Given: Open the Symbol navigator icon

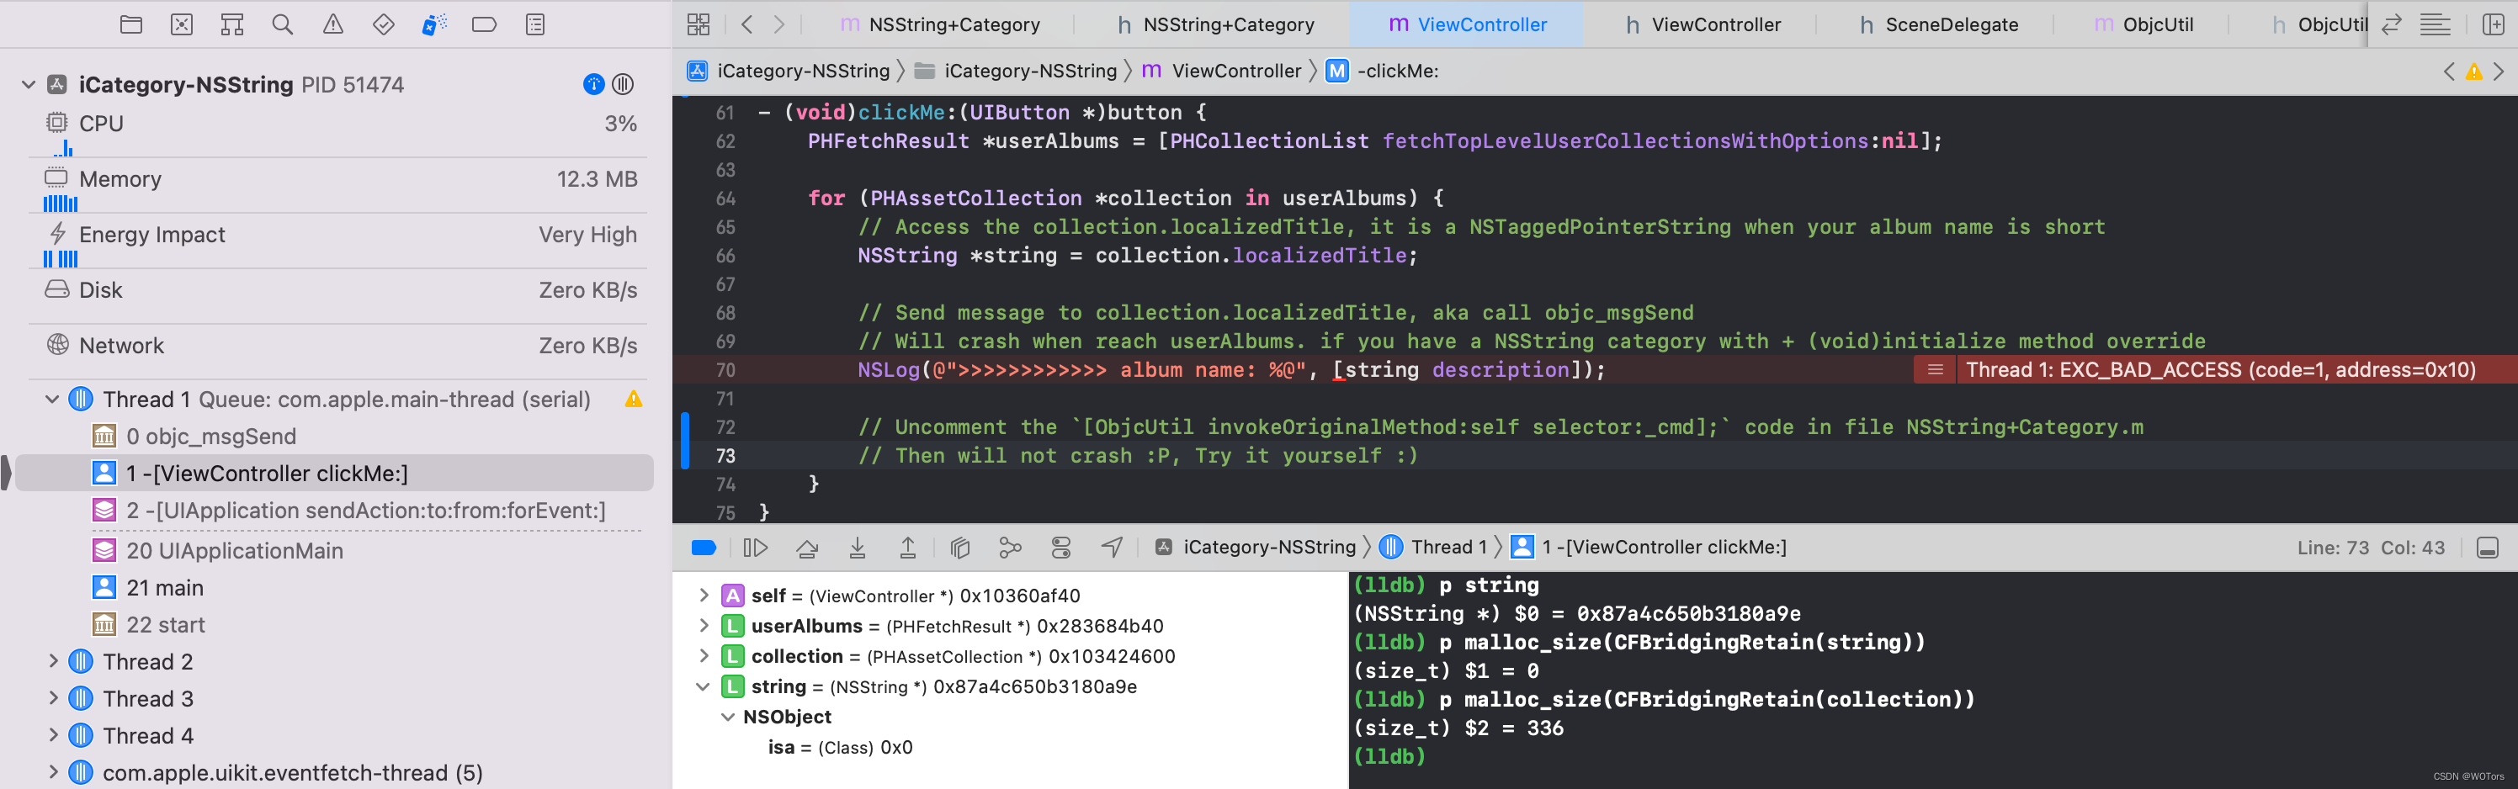Looking at the screenshot, I should (231, 24).
